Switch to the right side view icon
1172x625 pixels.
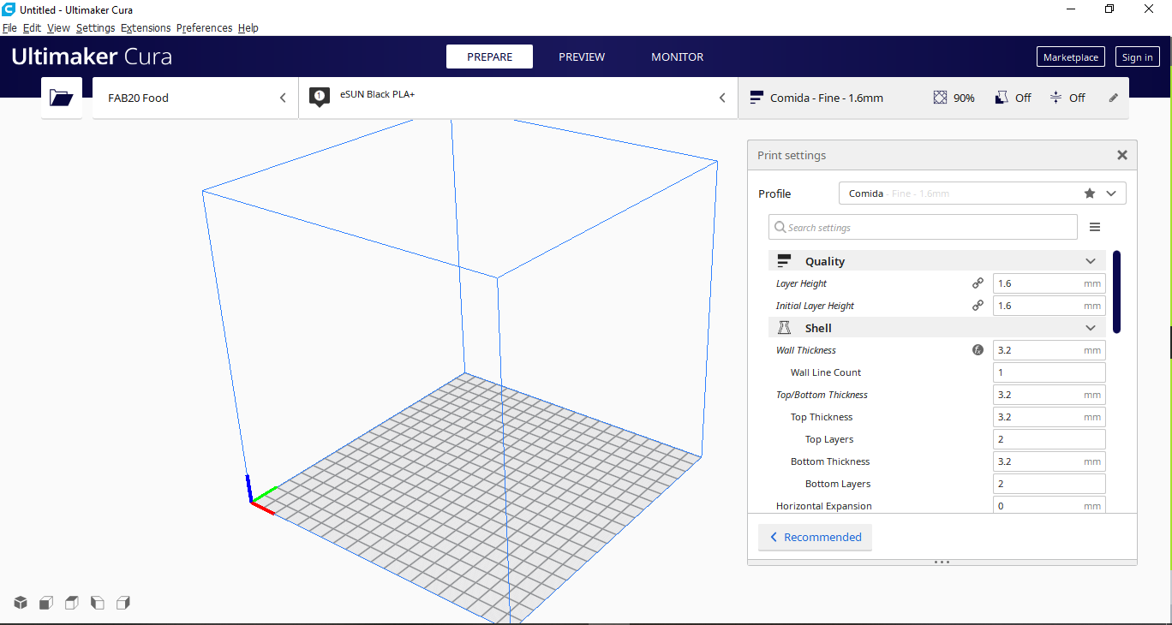coord(123,603)
